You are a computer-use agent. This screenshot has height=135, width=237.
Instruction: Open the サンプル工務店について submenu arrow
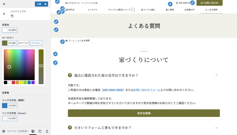point(133,10)
